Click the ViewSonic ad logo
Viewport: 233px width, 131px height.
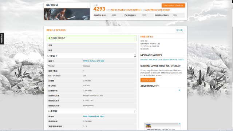pyautogui.click(x=148, y=126)
